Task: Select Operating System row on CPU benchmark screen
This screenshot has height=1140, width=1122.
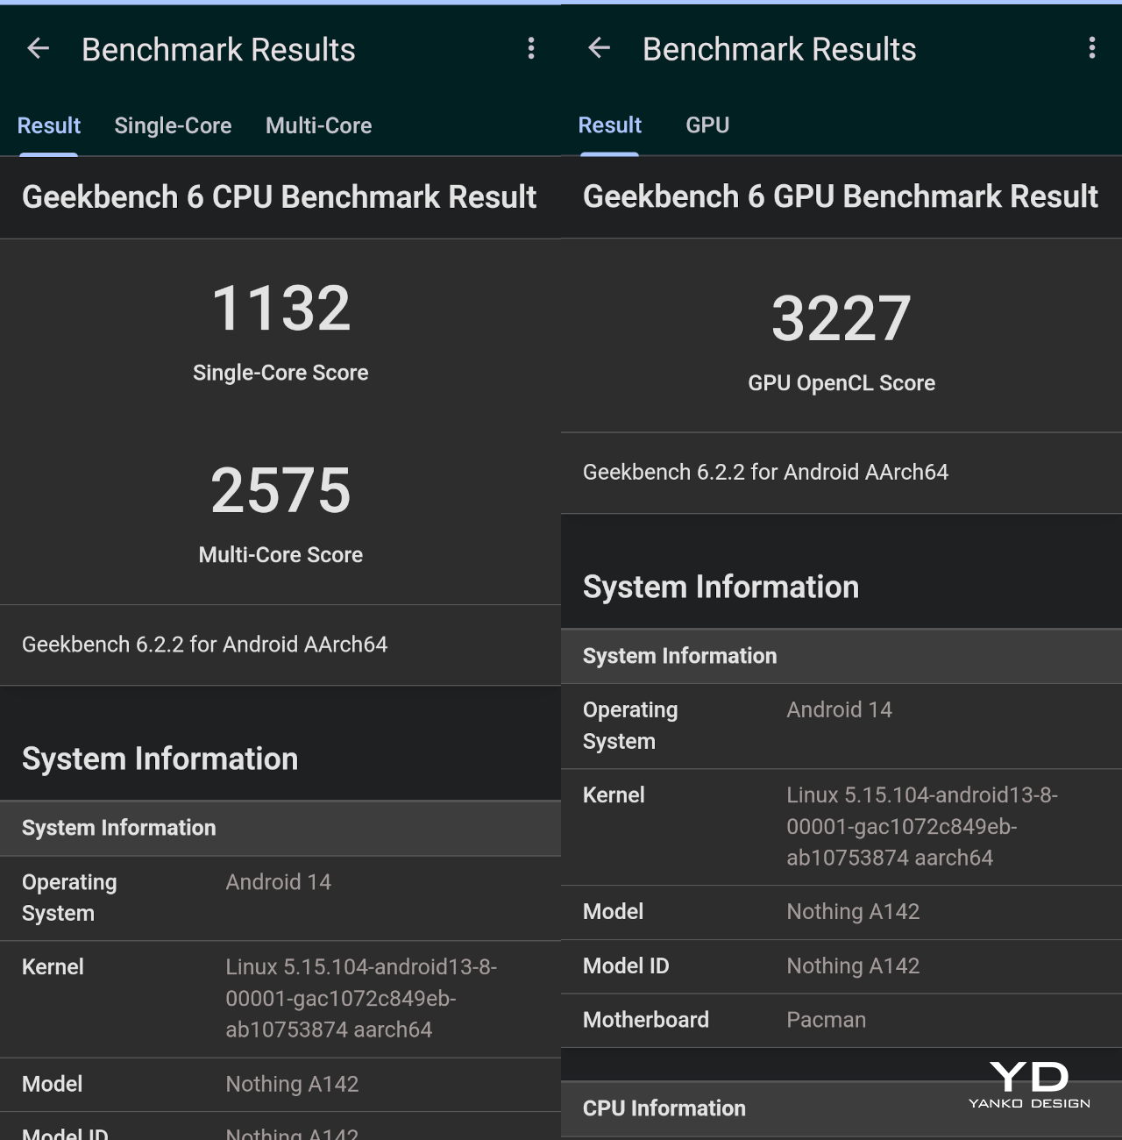Action: (x=280, y=898)
